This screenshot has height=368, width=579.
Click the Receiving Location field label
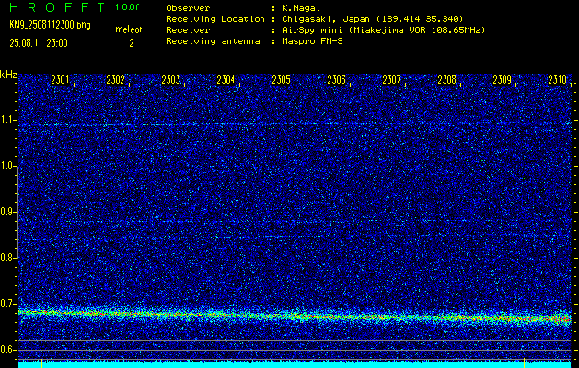pyautogui.click(x=215, y=19)
